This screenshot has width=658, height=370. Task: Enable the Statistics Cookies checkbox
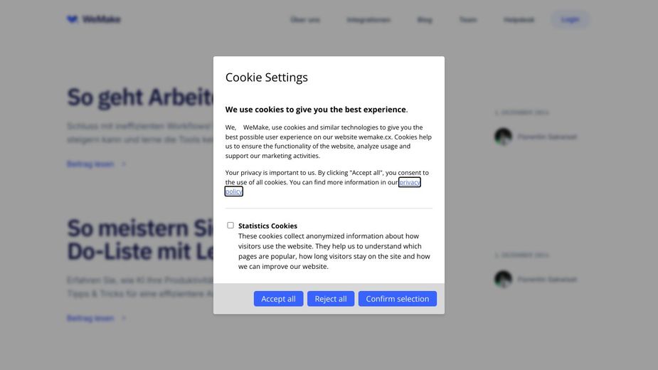230,226
